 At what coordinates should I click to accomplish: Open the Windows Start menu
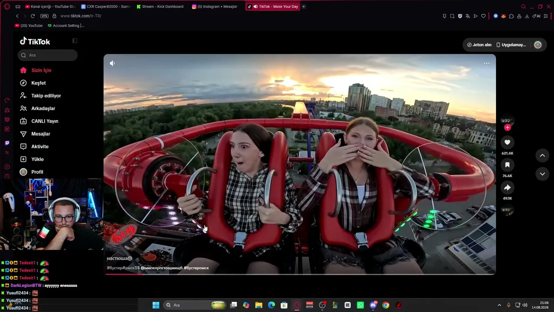coord(156,305)
